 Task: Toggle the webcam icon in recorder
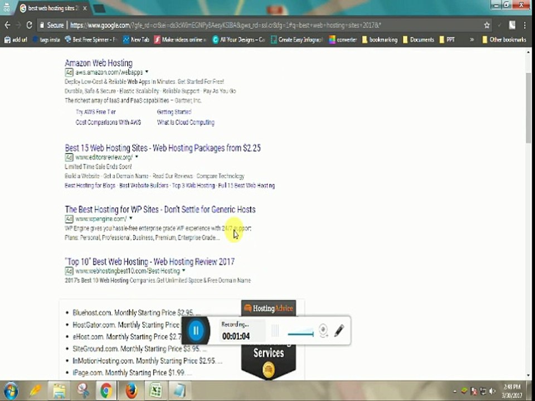pos(323,330)
